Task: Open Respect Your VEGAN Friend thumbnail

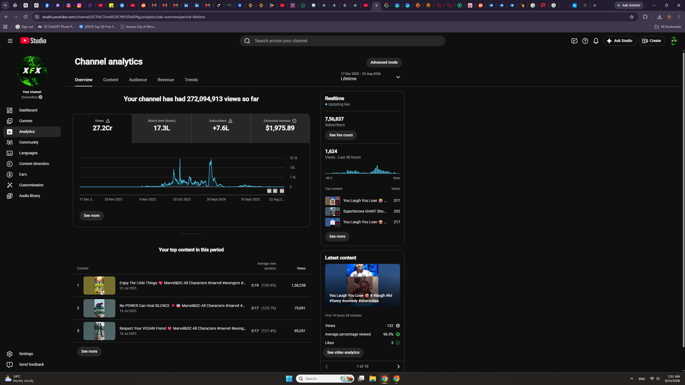Action: coord(99,331)
